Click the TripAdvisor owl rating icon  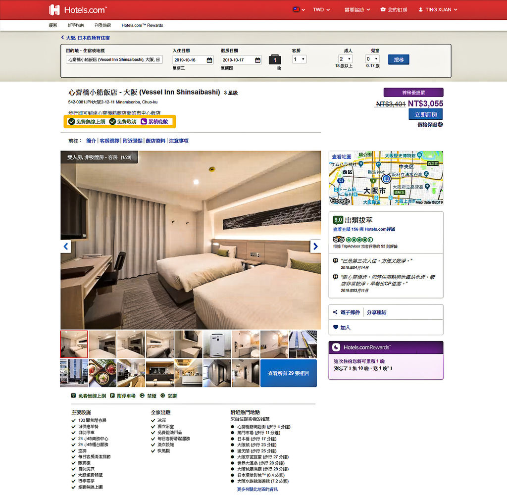click(339, 240)
